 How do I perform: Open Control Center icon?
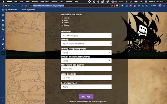[x=146, y=2]
